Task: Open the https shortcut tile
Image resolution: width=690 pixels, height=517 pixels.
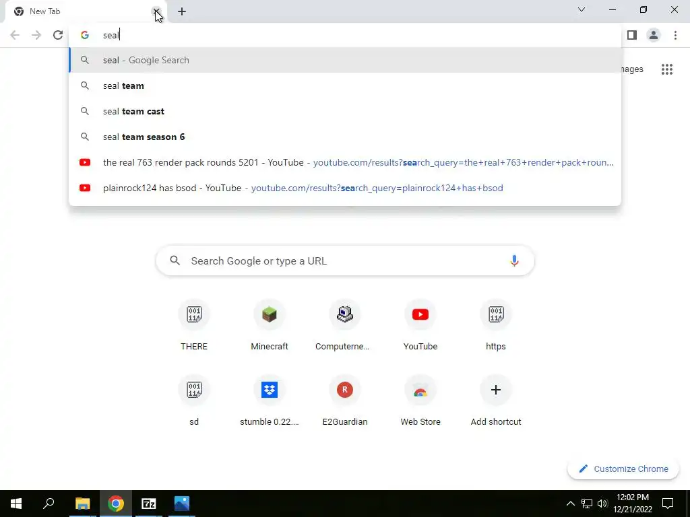Action: (495, 326)
